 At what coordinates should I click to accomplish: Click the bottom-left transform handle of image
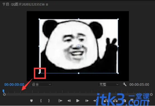(x=39, y=73)
